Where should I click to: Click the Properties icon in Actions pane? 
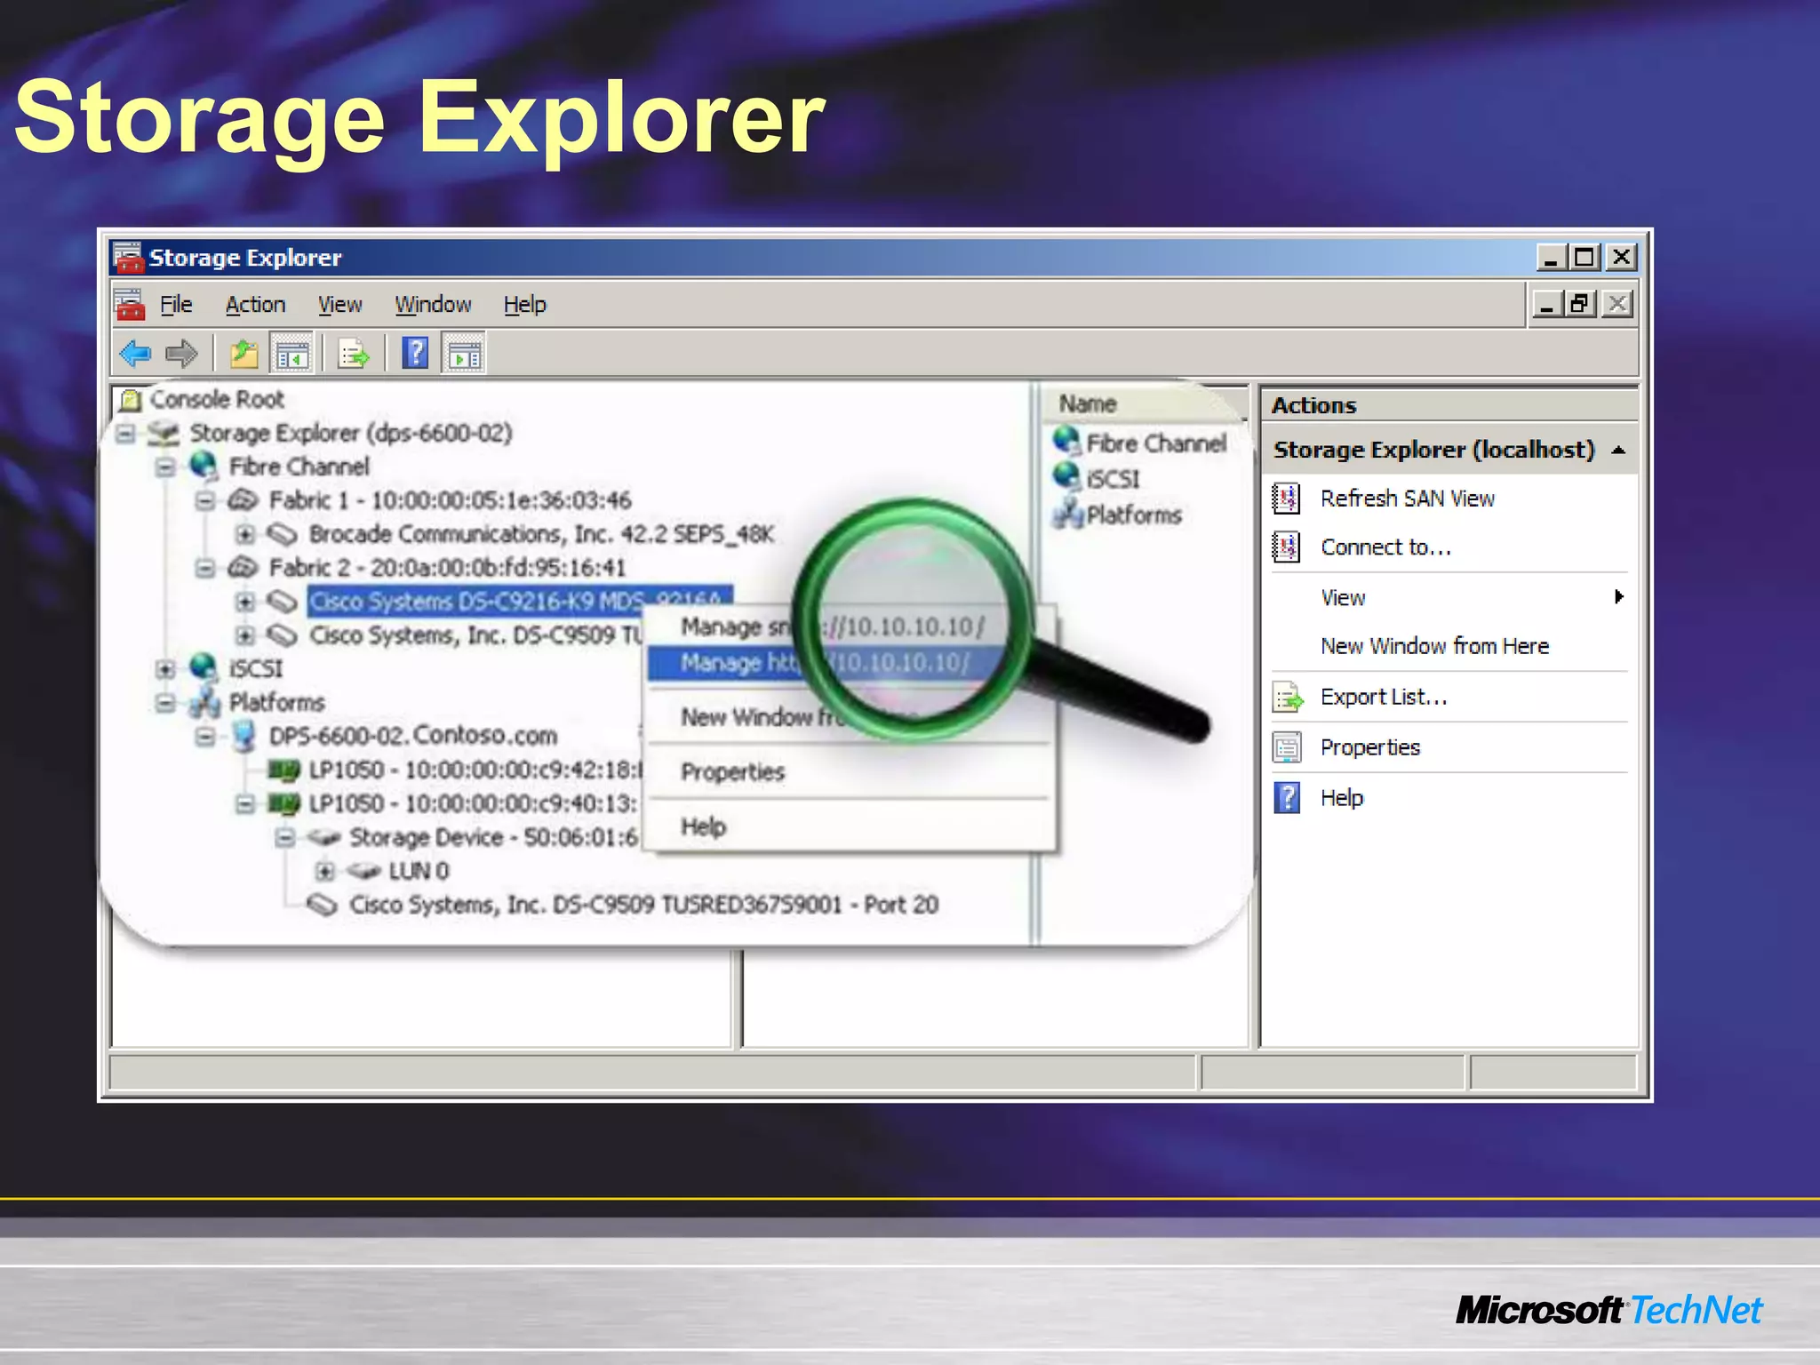(x=1286, y=747)
